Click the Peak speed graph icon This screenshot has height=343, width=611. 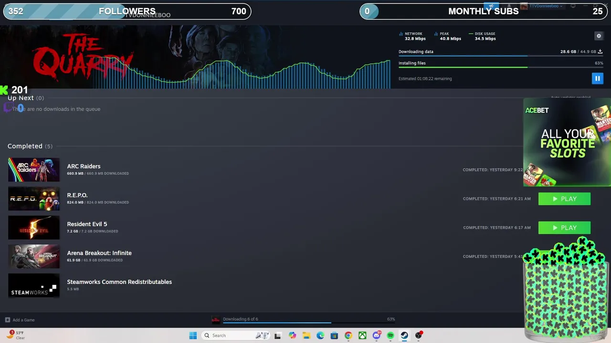pos(436,34)
